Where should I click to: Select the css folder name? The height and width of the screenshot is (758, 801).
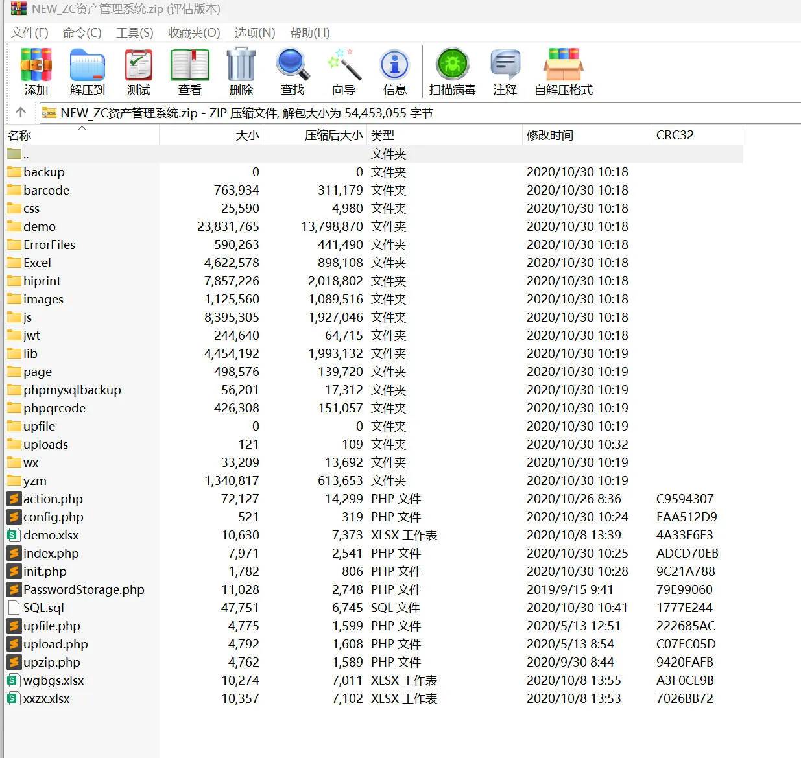point(32,208)
